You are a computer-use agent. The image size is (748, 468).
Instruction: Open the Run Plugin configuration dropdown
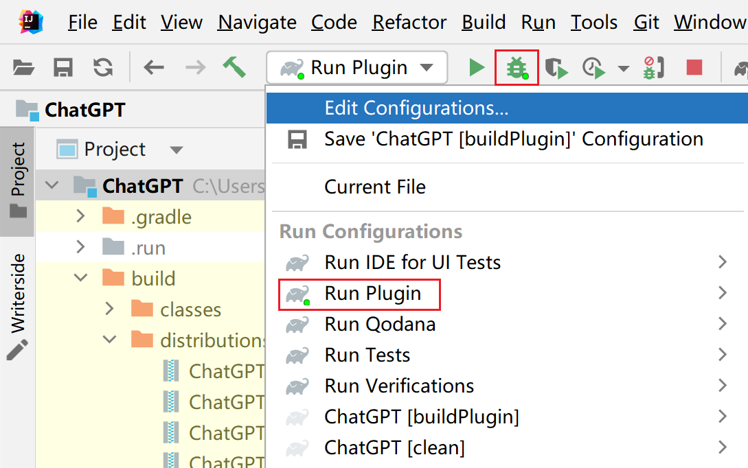click(356, 68)
